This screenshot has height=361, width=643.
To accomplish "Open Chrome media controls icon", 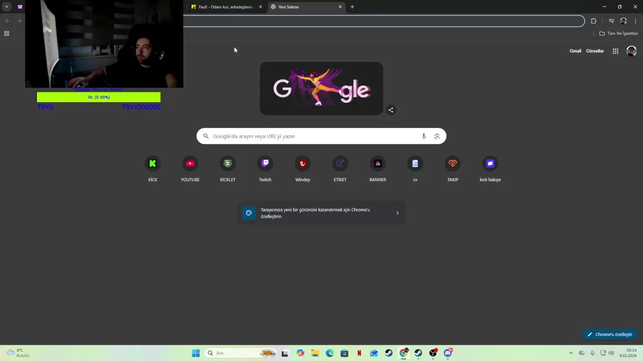I will [611, 21].
